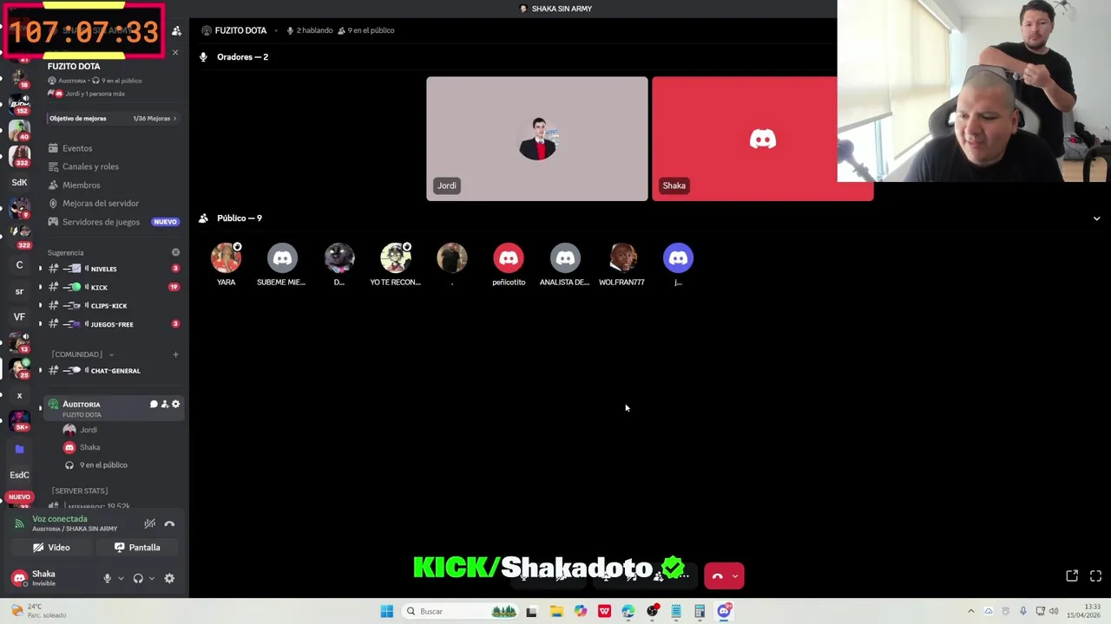Screen dimensions: 1111x624
Task: Collapse the COMUNIDAD category
Action: point(82,354)
